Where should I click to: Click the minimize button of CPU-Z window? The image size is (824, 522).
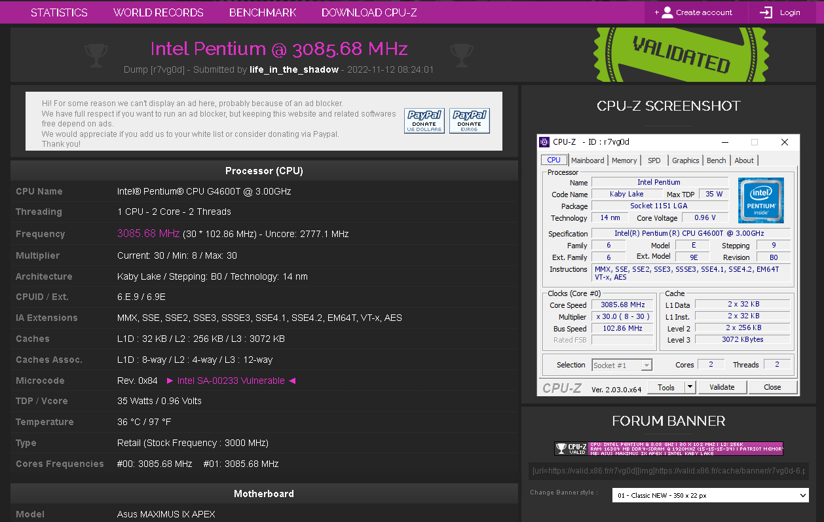coord(725,142)
